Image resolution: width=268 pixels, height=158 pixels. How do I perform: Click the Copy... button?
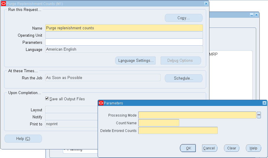184,18
